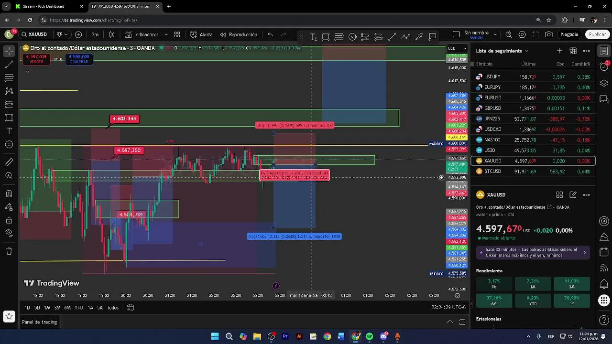Image resolution: width=612 pixels, height=344 pixels.
Task: Open the patterns tool in left toolbar
Action: pyautogui.click(x=9, y=91)
